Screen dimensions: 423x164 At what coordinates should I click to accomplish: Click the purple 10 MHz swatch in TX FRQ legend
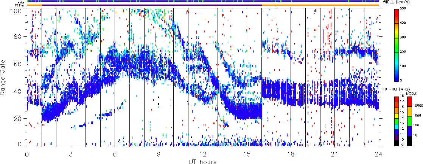[x=397, y=138]
